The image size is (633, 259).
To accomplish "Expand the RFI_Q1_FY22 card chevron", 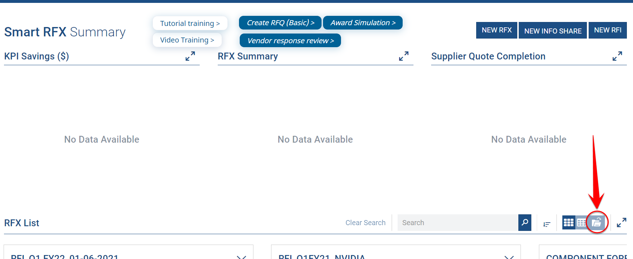I will click(241, 256).
